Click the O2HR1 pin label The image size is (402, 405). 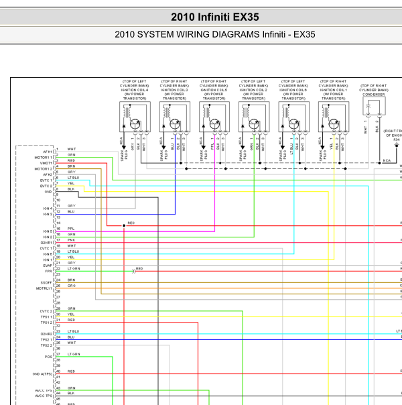[46, 243]
